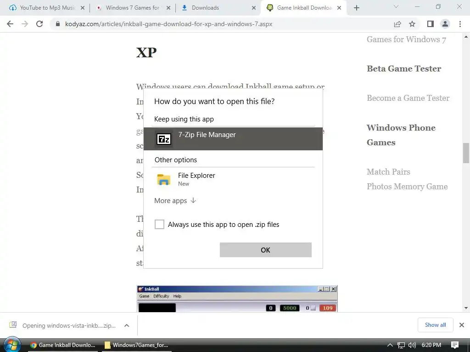Image resolution: width=470 pixels, height=352 pixels.
Task: Toggle the browser side panel
Action: (x=431, y=24)
